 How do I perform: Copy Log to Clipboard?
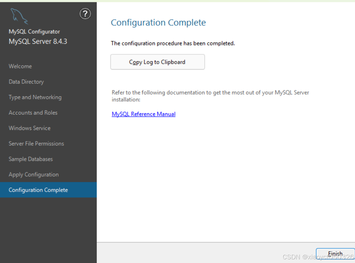click(157, 62)
